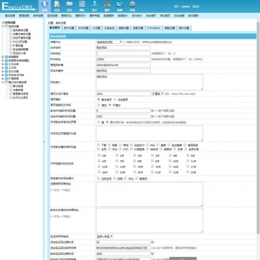Open the 系统 globe icon in the top bar

[x=45, y=6]
